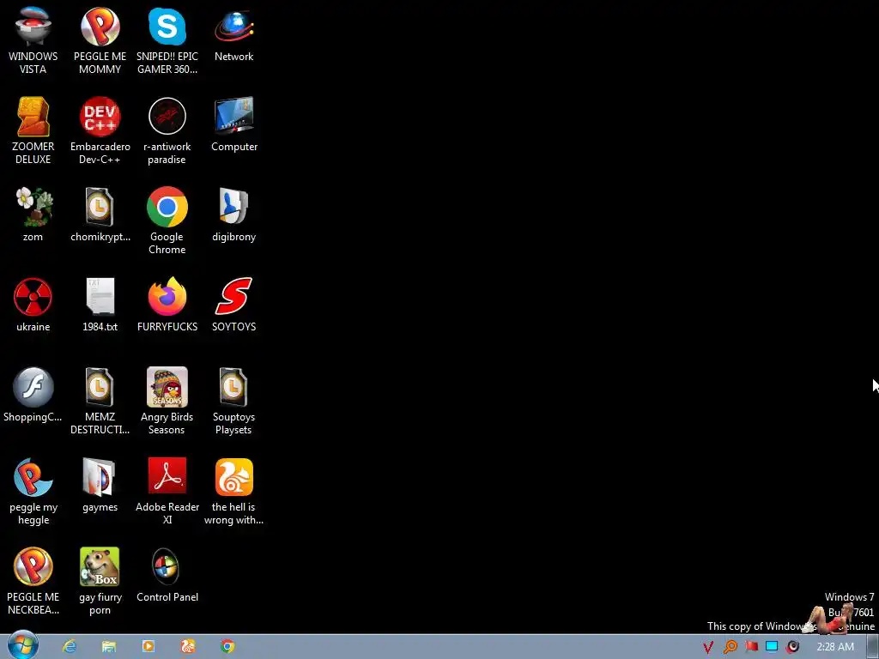
Task: Select the 1984.txt text file
Action: click(x=100, y=305)
